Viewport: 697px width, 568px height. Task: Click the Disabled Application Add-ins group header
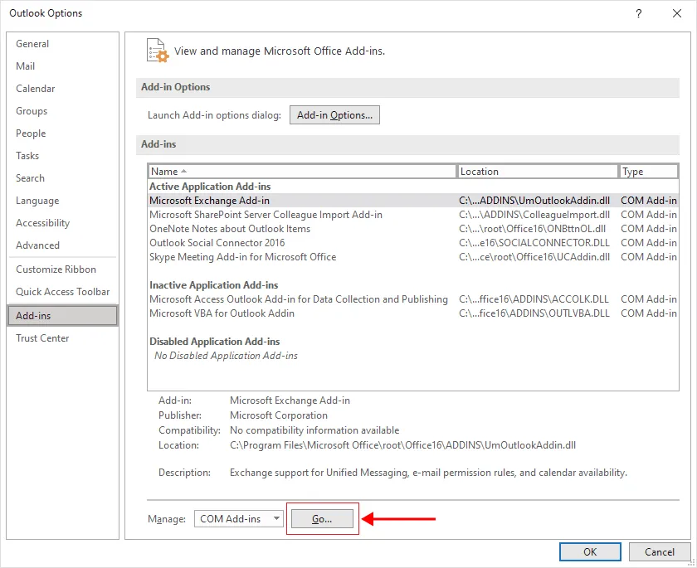point(215,342)
